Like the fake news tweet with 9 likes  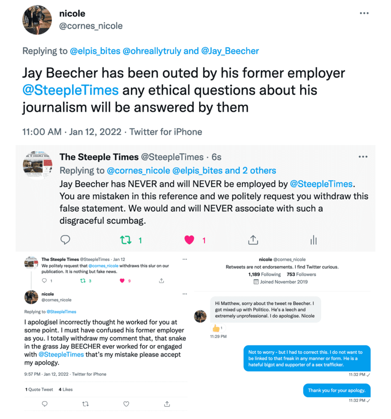[123, 281]
